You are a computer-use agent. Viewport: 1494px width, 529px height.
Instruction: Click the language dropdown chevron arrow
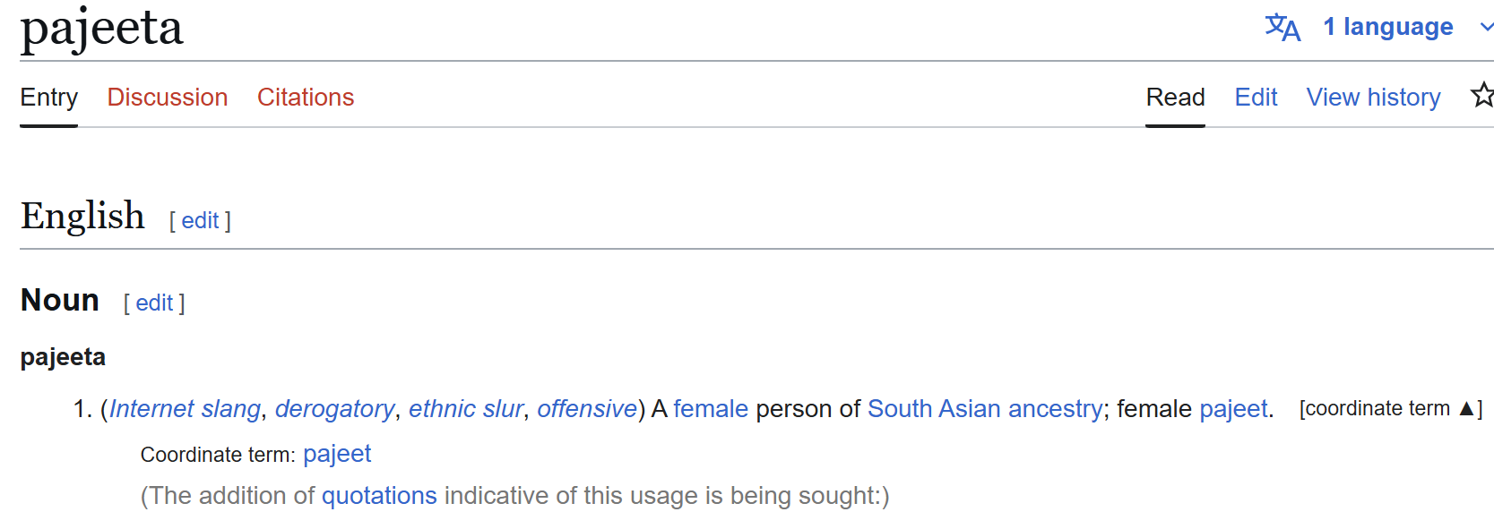[1486, 28]
